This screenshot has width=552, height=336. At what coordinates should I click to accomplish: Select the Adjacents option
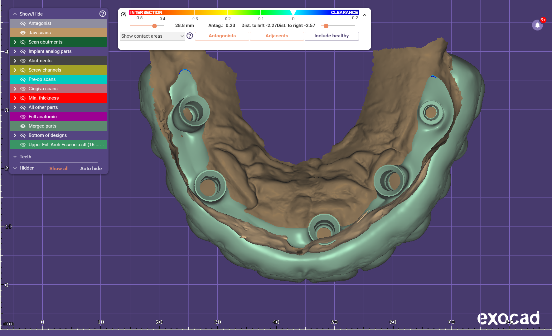pyautogui.click(x=277, y=36)
